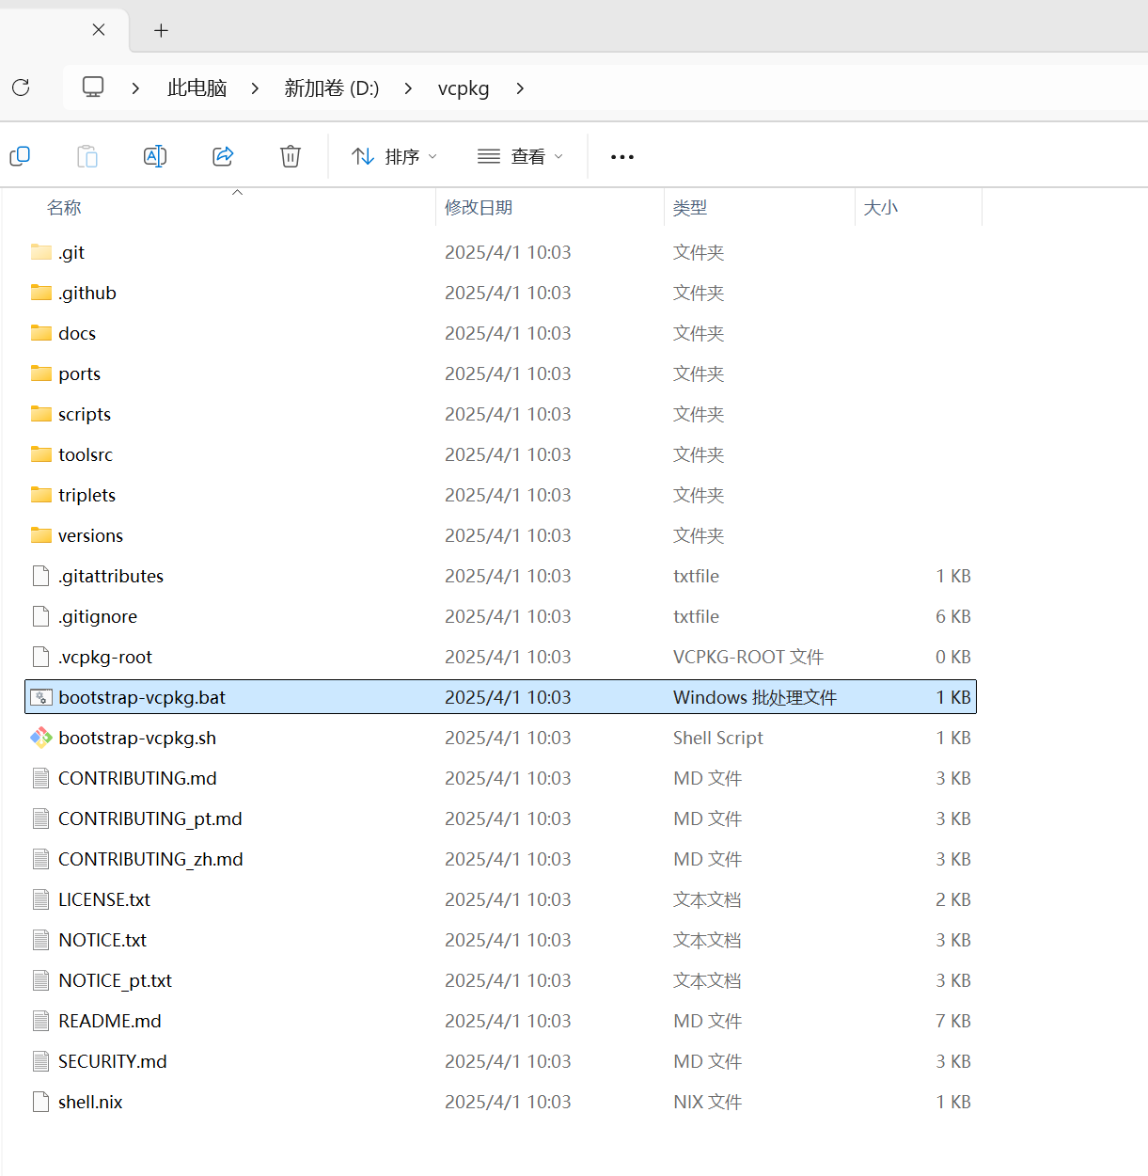Expand chevron after 新加卷 (D:)
This screenshot has height=1176, width=1148.
pyautogui.click(x=408, y=88)
